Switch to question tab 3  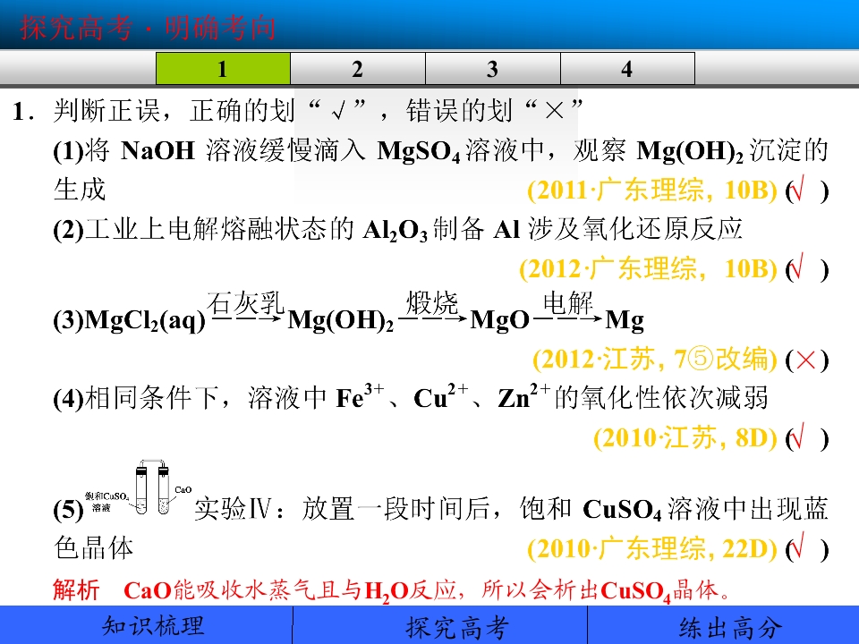coord(492,69)
